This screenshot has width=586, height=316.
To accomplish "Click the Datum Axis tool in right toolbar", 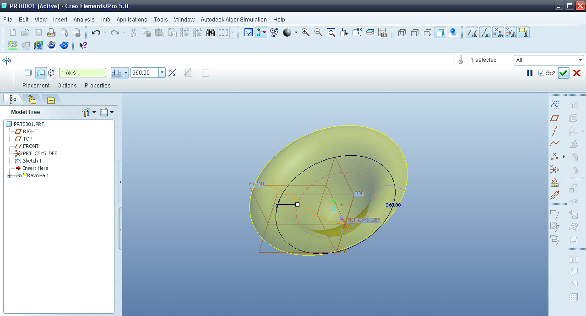I will pos(554,131).
